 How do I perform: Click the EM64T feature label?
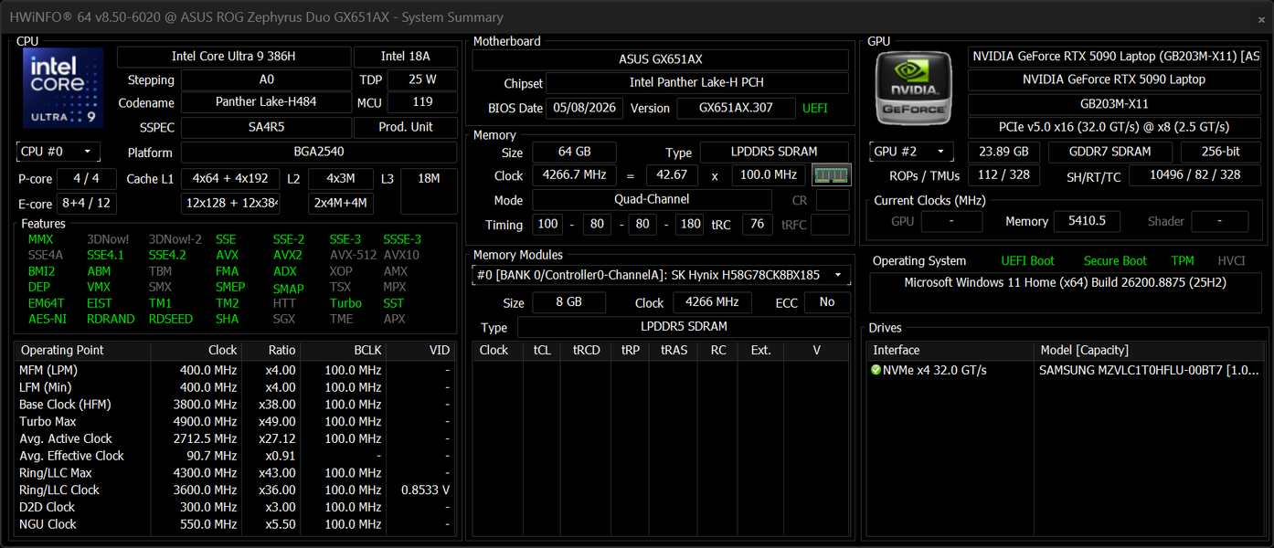[x=46, y=303]
